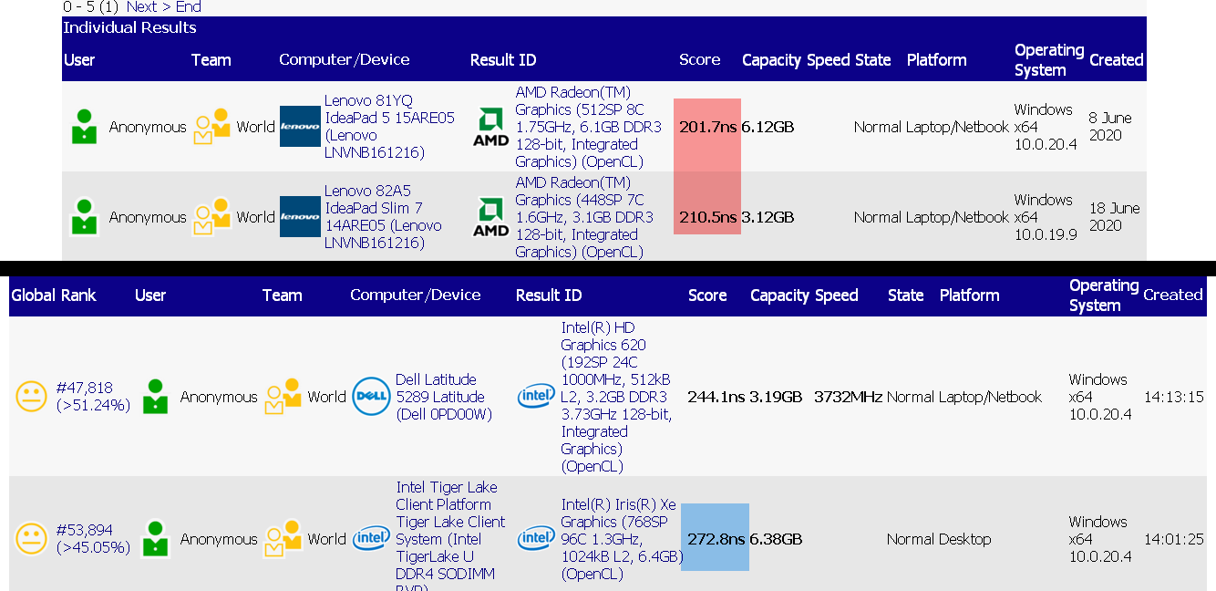Open global rank #53,894 link

(85, 530)
